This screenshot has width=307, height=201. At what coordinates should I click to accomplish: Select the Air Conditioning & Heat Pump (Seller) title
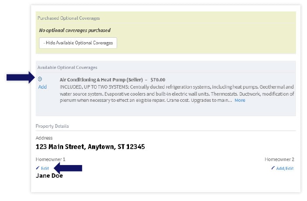point(101,80)
